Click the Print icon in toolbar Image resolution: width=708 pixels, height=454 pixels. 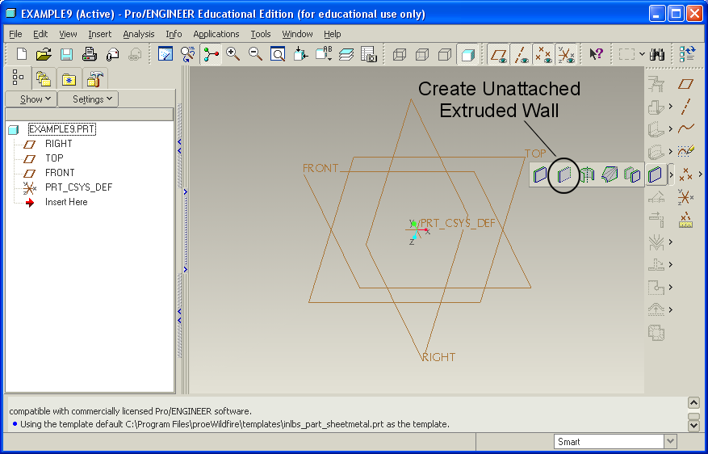[x=90, y=54]
